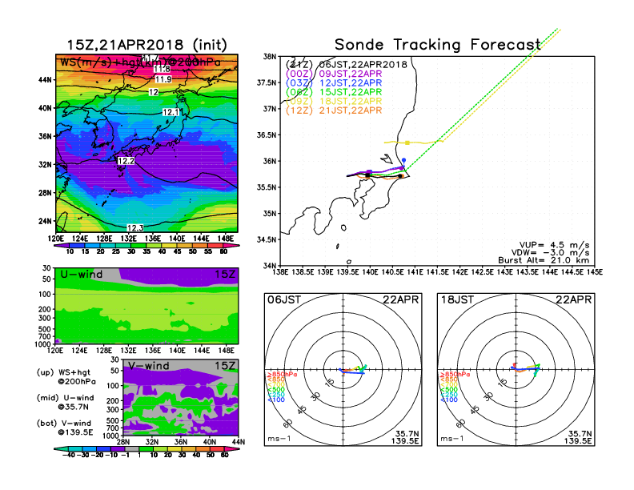
Task: Click the green legend entry "(06Z) 15JST,22APR"
Action: tap(334, 92)
